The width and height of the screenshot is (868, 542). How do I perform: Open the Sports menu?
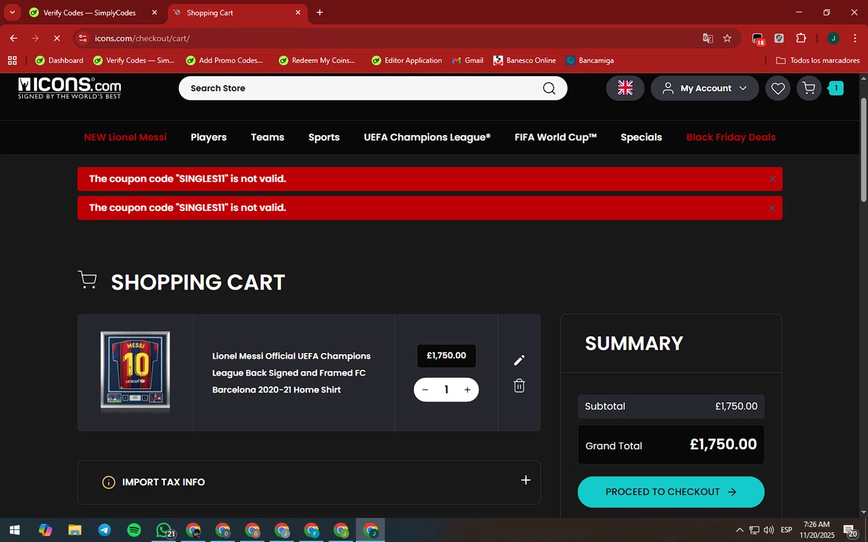click(324, 138)
